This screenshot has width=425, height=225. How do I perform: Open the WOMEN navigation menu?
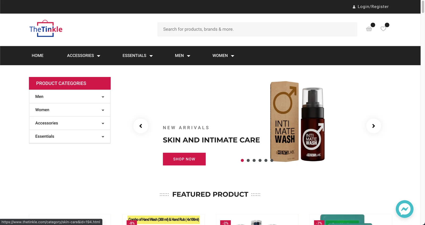point(223,56)
